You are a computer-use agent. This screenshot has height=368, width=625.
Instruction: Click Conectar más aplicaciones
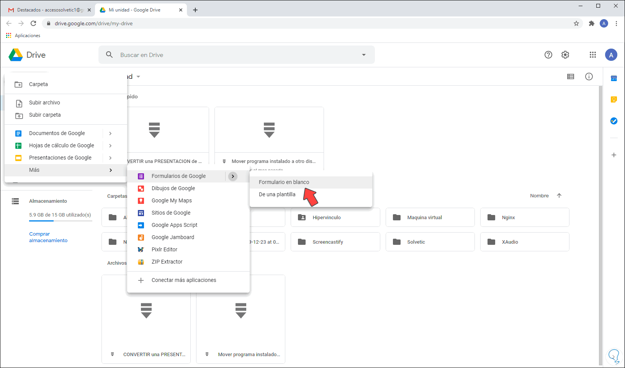pyautogui.click(x=188, y=280)
